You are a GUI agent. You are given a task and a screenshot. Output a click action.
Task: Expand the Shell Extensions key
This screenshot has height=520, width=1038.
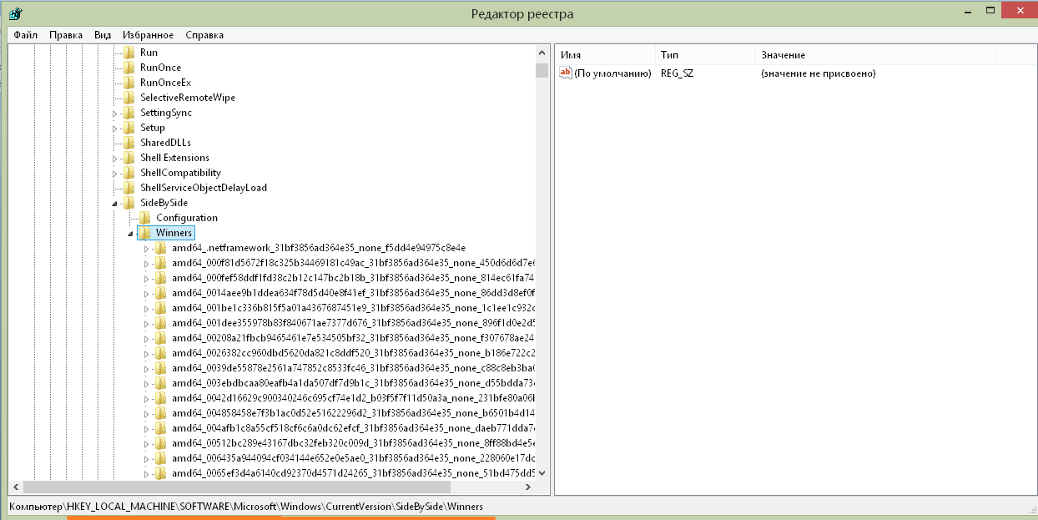tap(115, 158)
